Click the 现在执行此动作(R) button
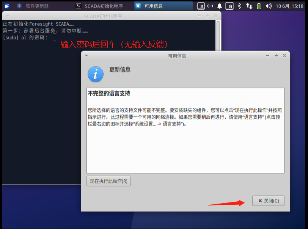Image resolution: width=308 pixels, height=229 pixels. [108, 181]
